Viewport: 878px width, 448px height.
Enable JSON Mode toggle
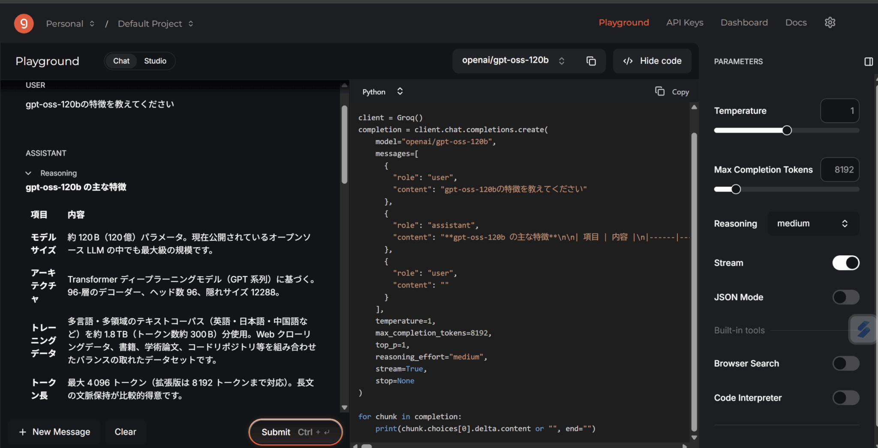pos(846,297)
